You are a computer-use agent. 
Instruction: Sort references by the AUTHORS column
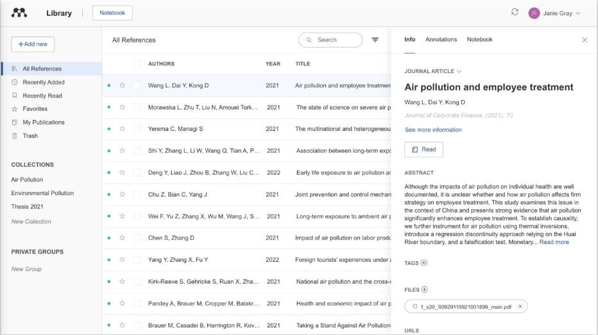click(x=161, y=64)
